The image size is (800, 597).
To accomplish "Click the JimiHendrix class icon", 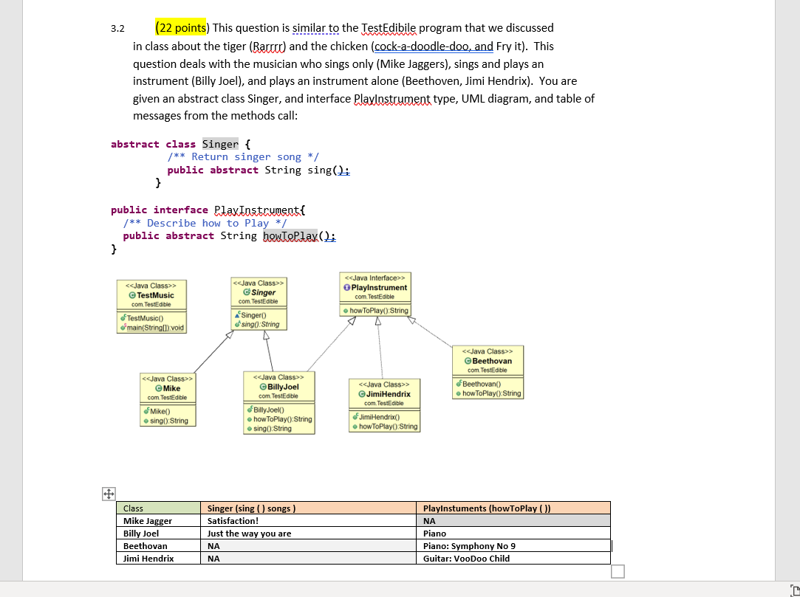I will (362, 393).
